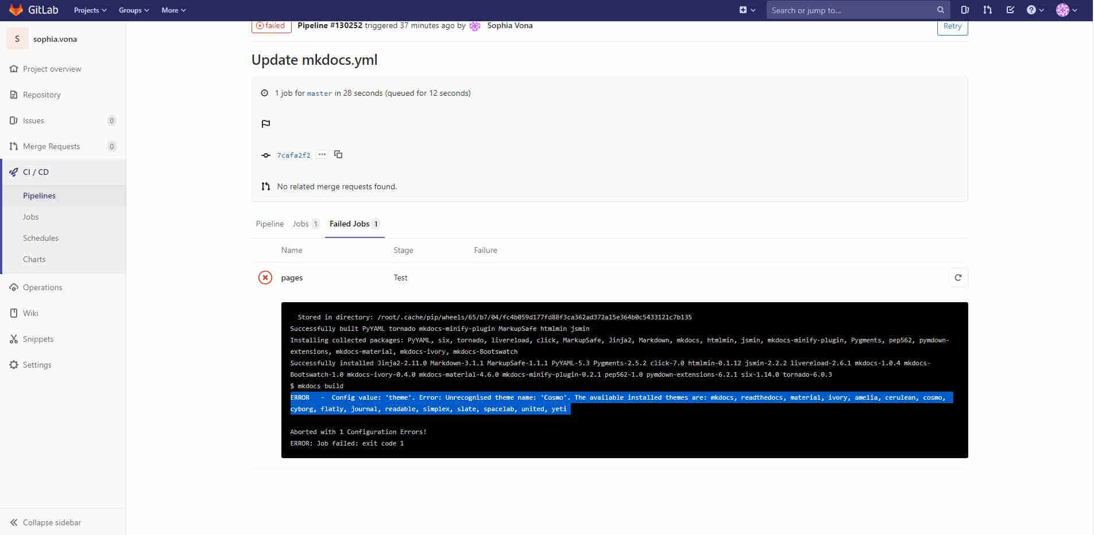Click the CI / CD rocket icon
The image size is (1094, 535).
tap(14, 172)
